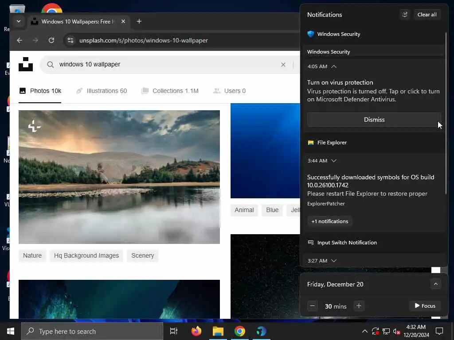This screenshot has width=454, height=340.
Task: Switch to the Collections 1.1M tab
Action: coord(170,91)
